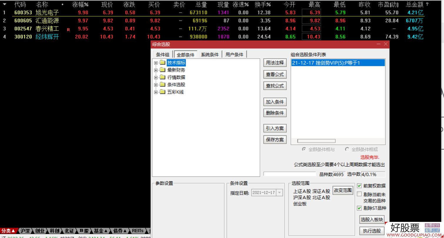The image size is (444, 238).
Task: Switch to the 全部条件 tab
Action: tap(186, 55)
